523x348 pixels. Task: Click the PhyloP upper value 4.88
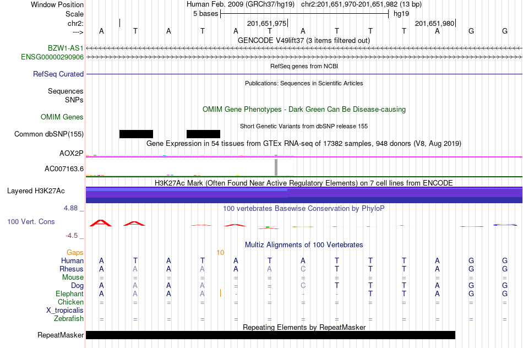coord(70,208)
